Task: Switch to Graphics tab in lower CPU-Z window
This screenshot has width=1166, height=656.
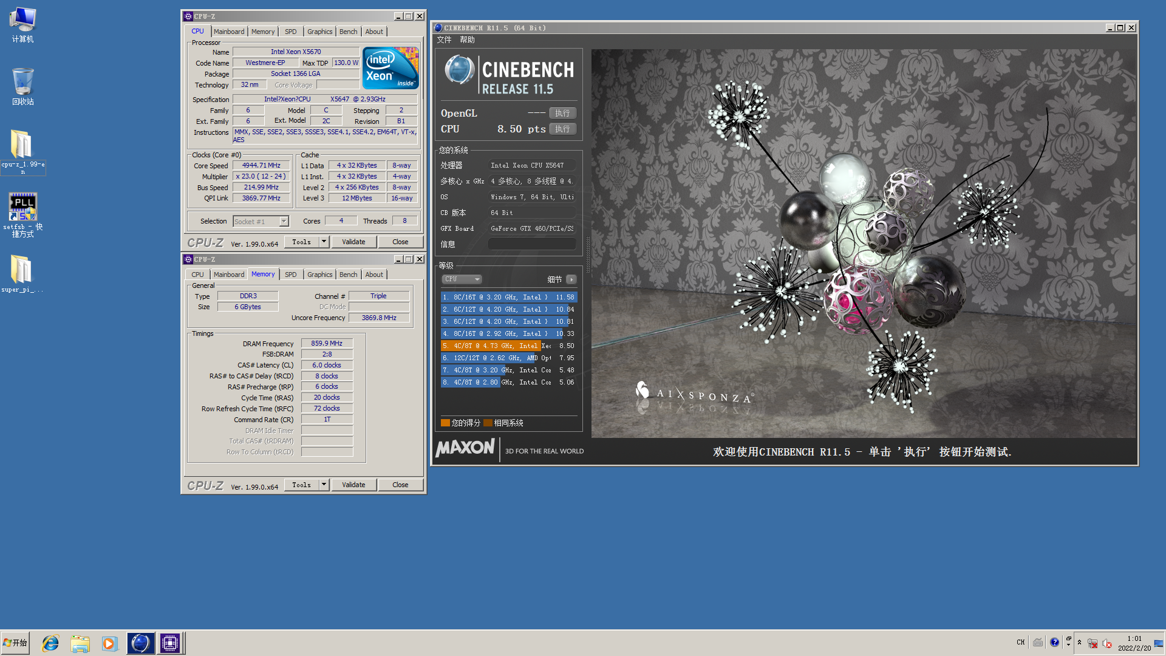Action: (x=319, y=275)
